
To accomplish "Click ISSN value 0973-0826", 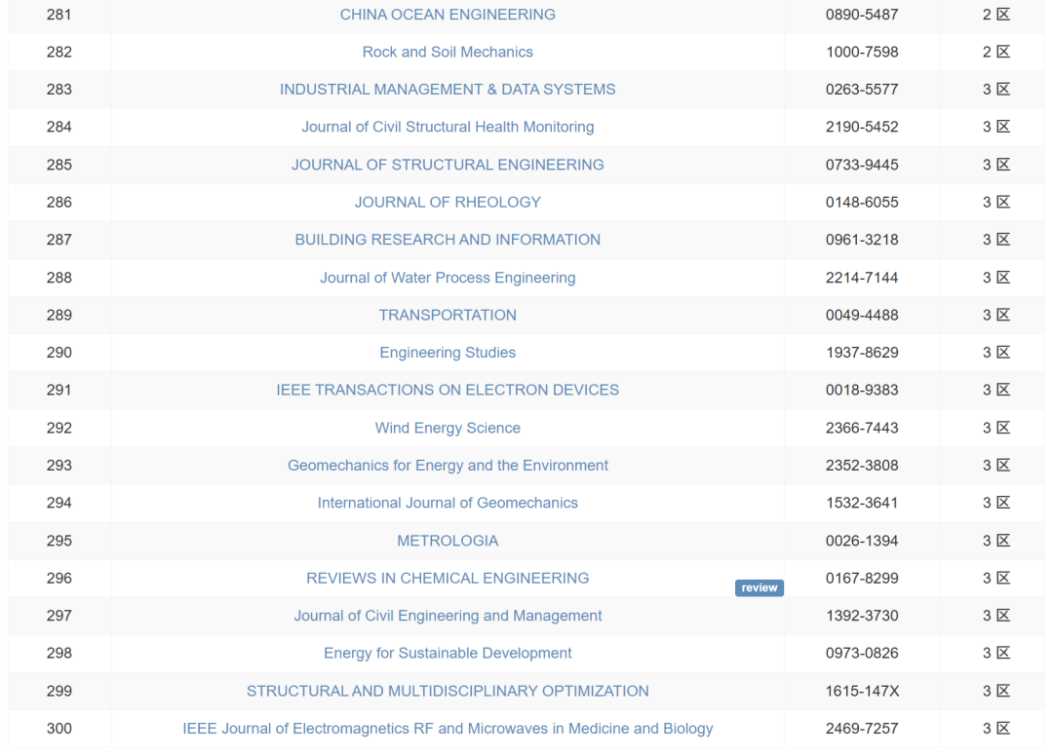I will point(862,654).
